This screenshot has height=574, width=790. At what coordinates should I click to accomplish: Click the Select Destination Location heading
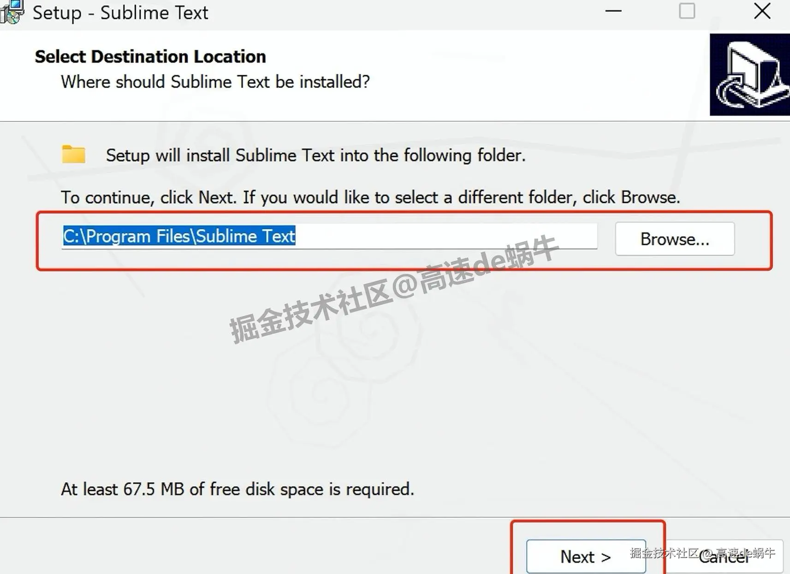pos(150,56)
